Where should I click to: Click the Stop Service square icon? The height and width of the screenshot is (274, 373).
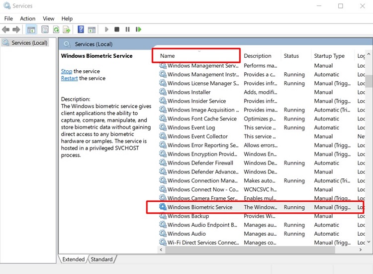coord(117,30)
